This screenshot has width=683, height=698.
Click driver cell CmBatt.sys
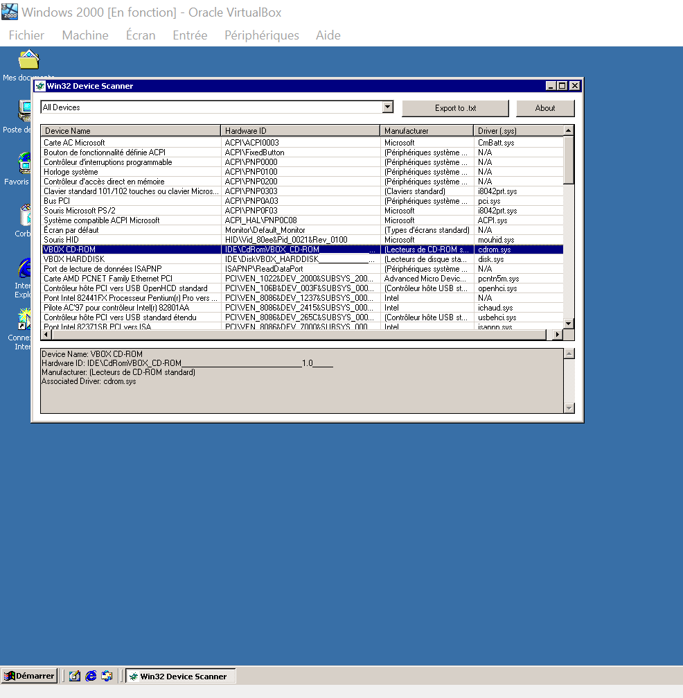point(496,143)
